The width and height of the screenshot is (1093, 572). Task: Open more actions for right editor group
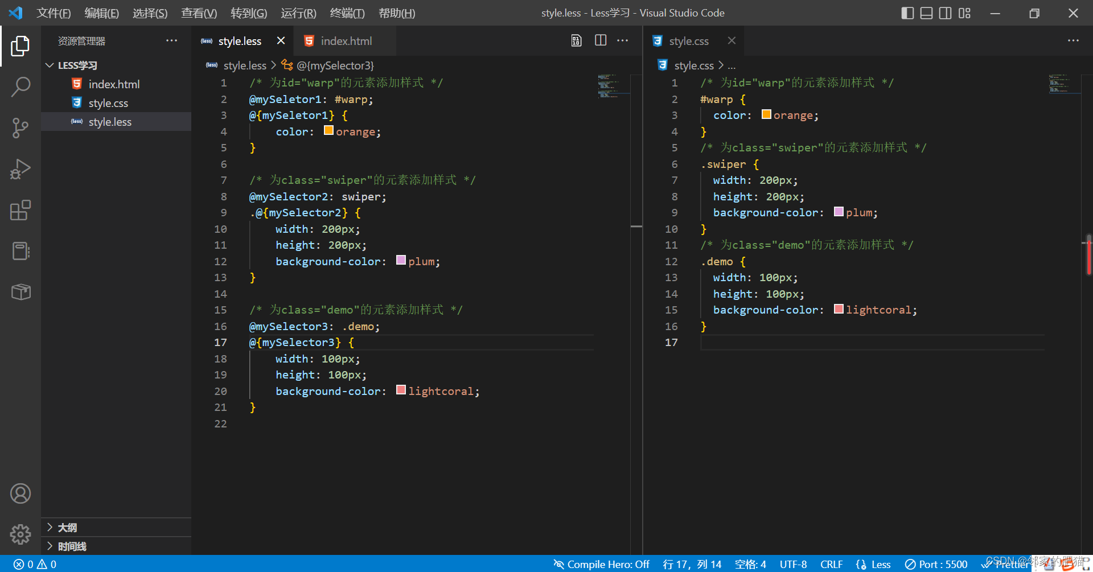pyautogui.click(x=1073, y=40)
